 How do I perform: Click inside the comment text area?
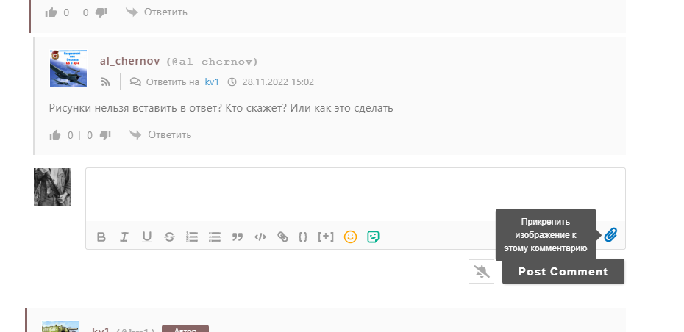pos(355,195)
